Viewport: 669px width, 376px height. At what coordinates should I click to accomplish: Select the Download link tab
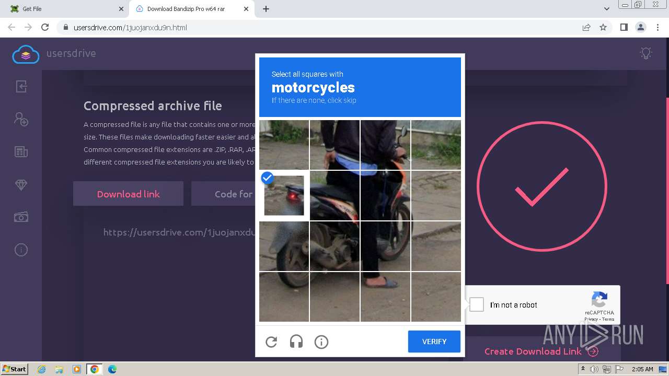click(x=128, y=194)
